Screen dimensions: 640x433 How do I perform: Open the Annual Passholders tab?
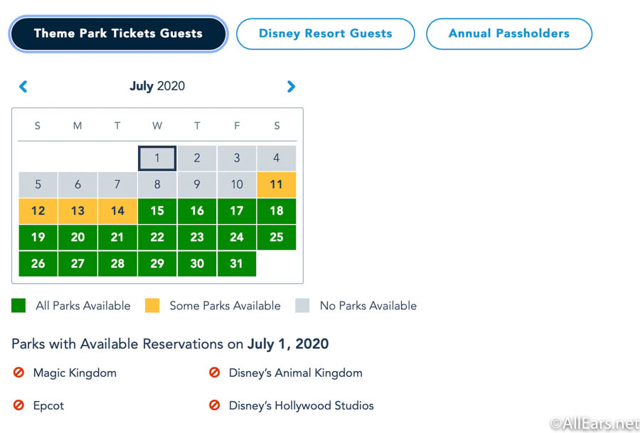509,33
